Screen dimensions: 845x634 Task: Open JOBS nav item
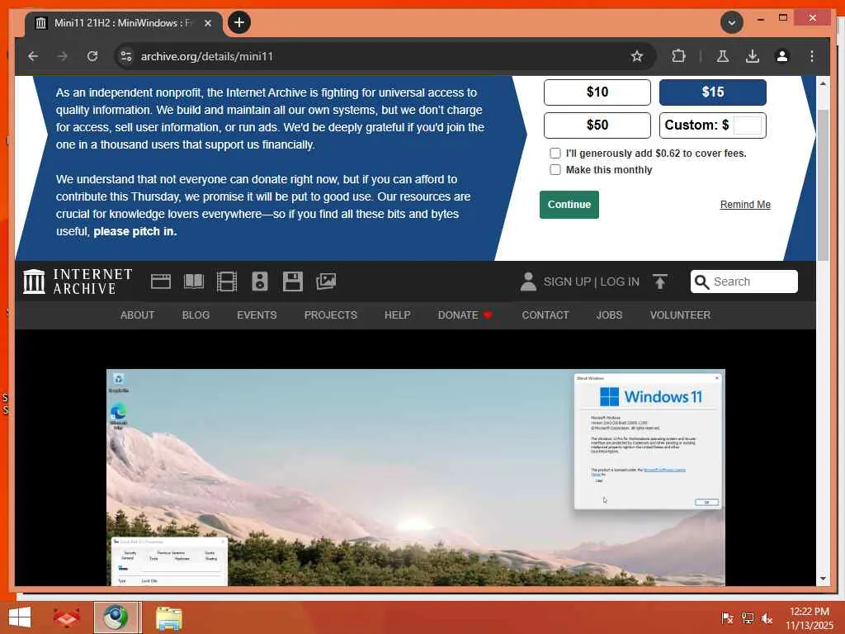click(x=609, y=315)
